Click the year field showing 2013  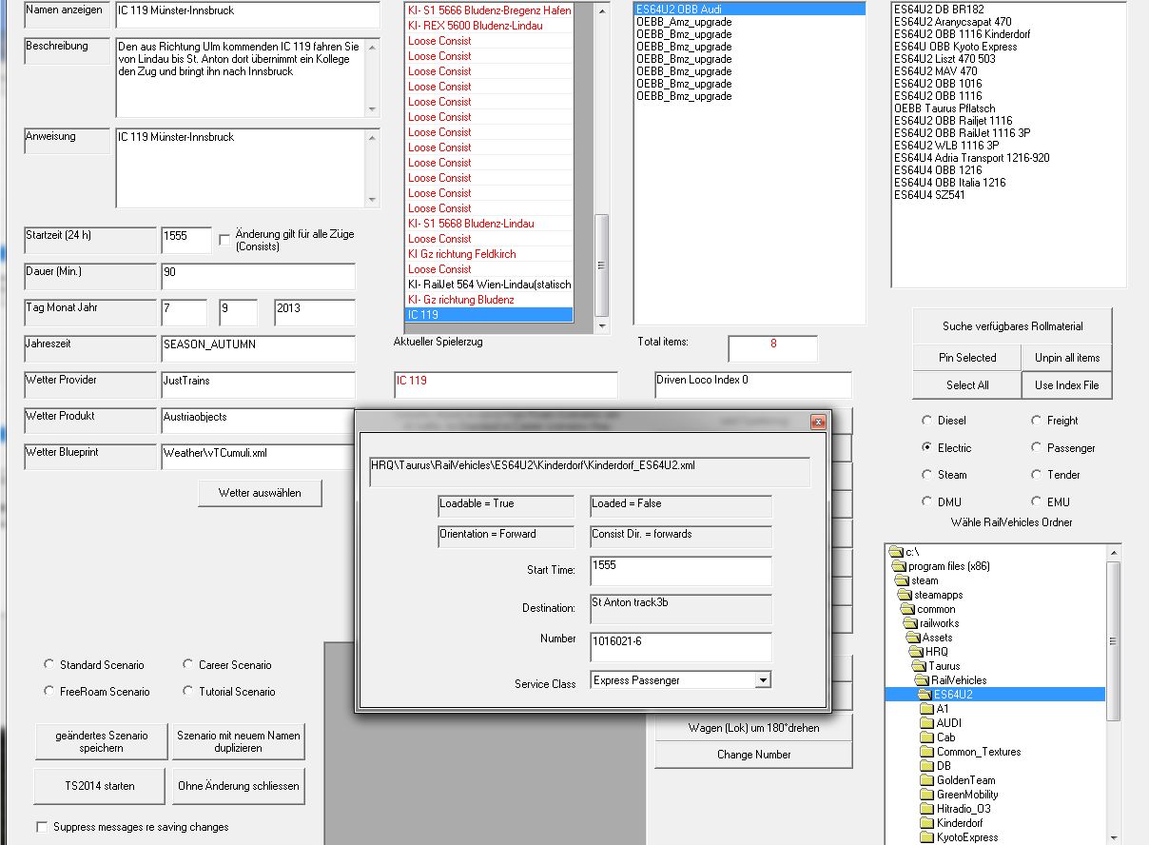[315, 313]
